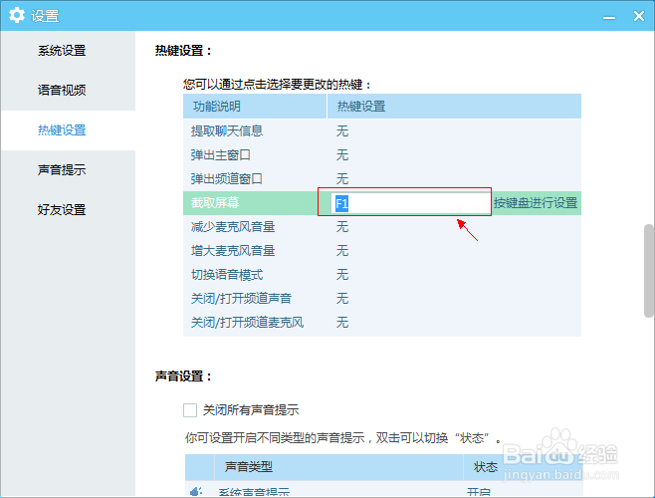Click the 无 value for 减少麦克风音量
655x498 pixels.
[342, 227]
